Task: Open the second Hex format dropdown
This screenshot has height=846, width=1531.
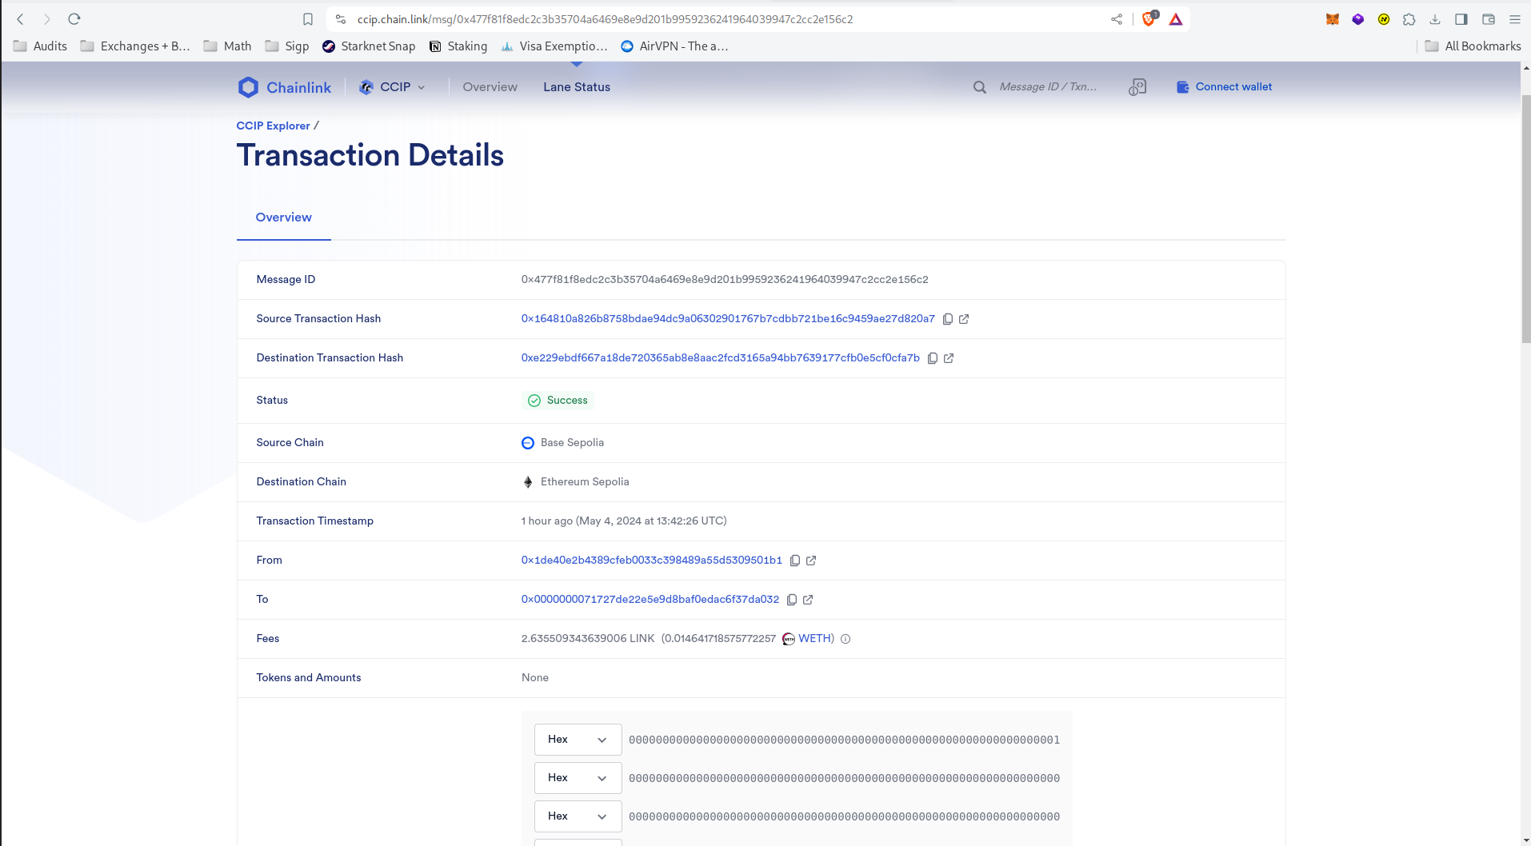Action: (578, 778)
